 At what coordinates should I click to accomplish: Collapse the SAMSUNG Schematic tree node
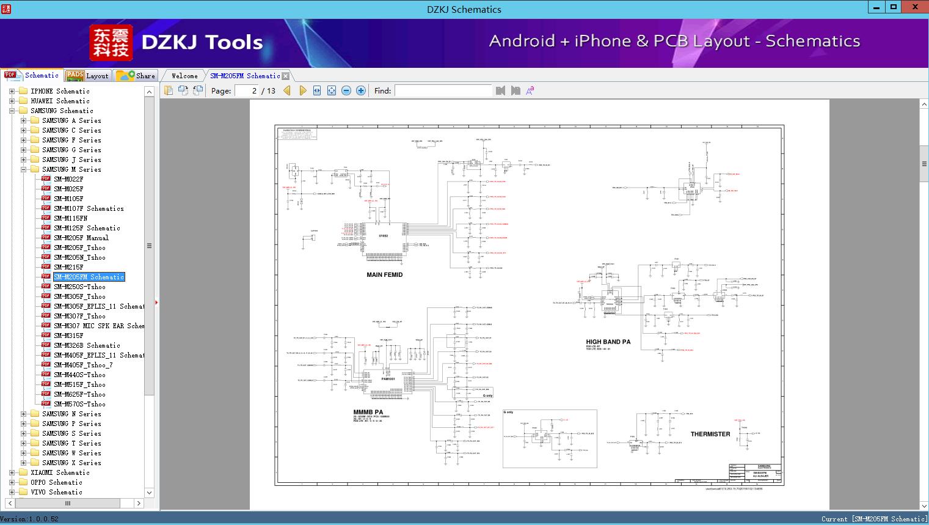coord(12,111)
